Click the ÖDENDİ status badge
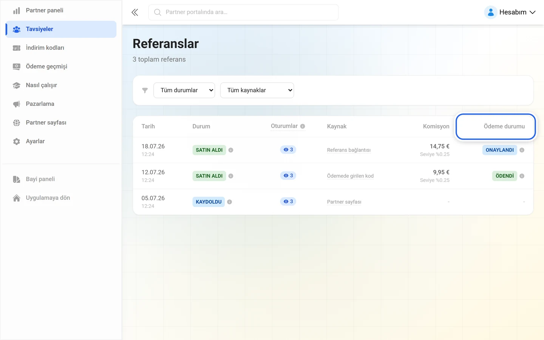This screenshot has width=544, height=340. 505,176
